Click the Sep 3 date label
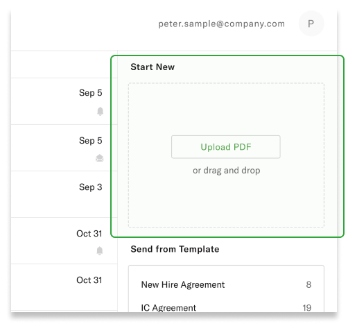Screen dimensions: 348x326 (91, 187)
